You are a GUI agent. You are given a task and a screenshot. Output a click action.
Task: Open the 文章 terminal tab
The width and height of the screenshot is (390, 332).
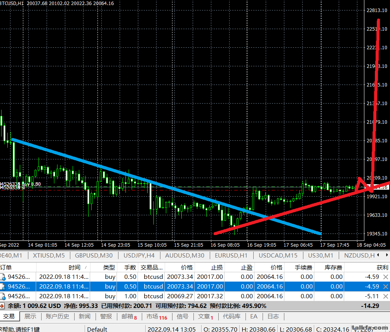pyautogui.click(x=205, y=316)
